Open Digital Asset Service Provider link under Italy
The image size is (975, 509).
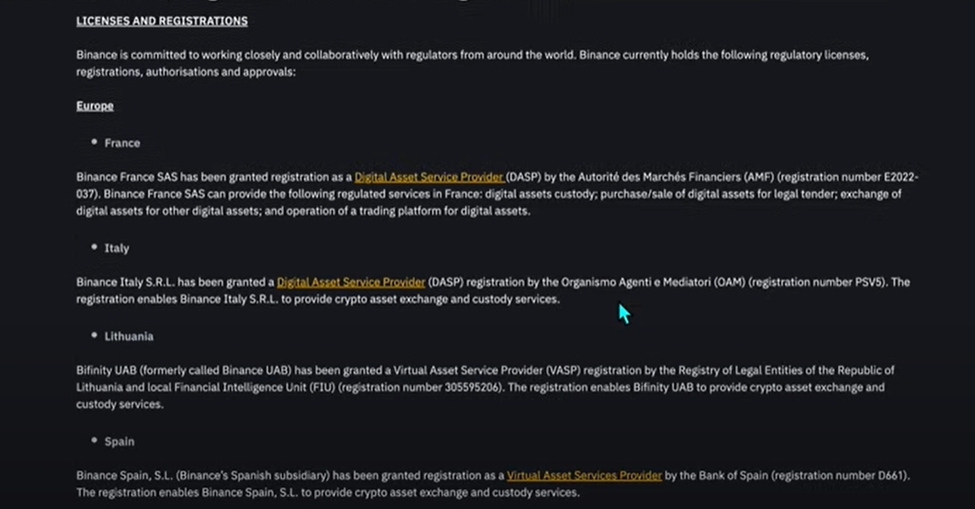[351, 281]
